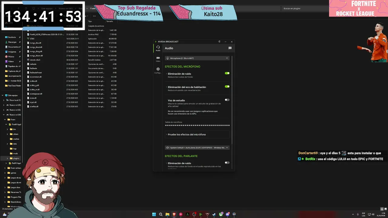Expand the bin folder tree node

tap(7, 129)
